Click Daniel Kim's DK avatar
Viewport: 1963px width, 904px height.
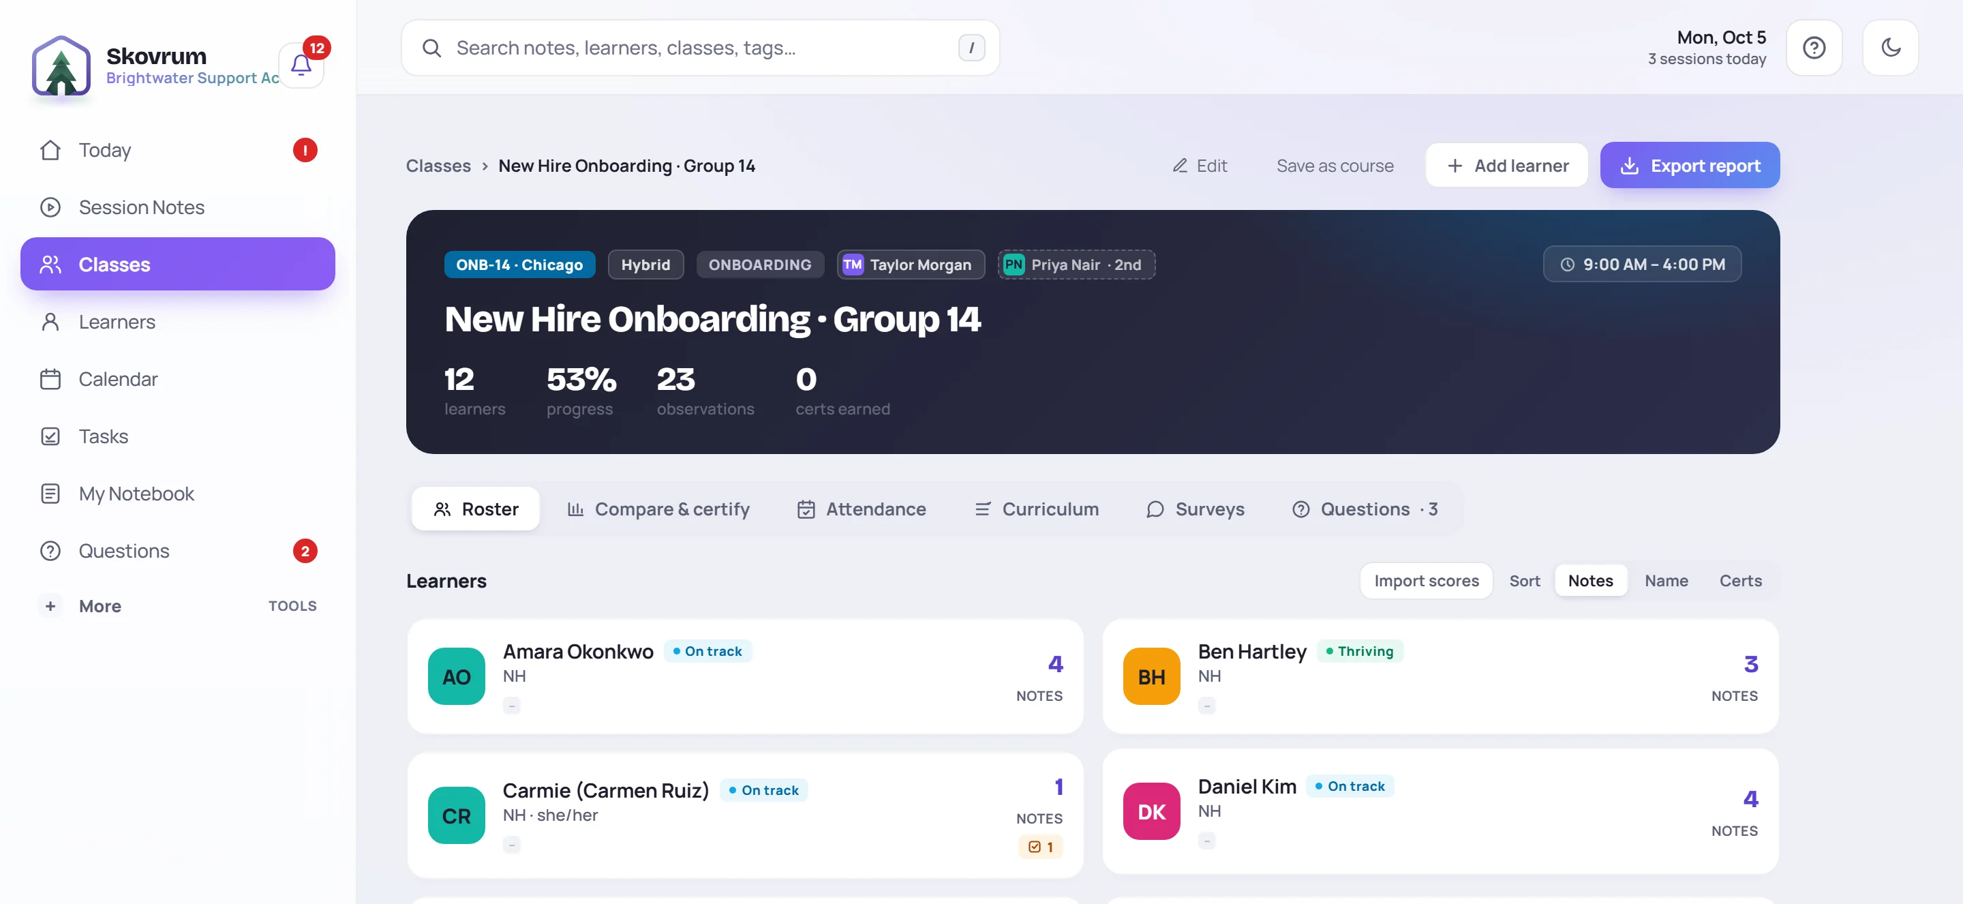pyautogui.click(x=1151, y=811)
